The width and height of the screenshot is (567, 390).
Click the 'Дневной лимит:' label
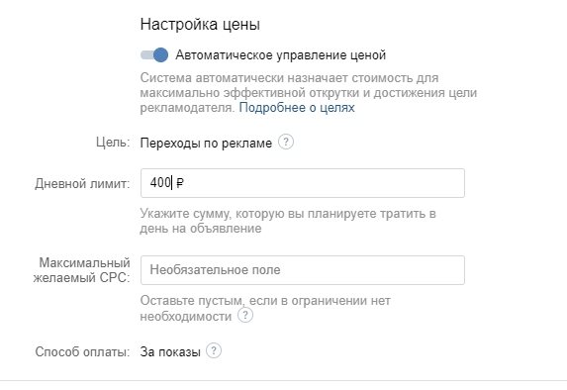tap(82, 184)
